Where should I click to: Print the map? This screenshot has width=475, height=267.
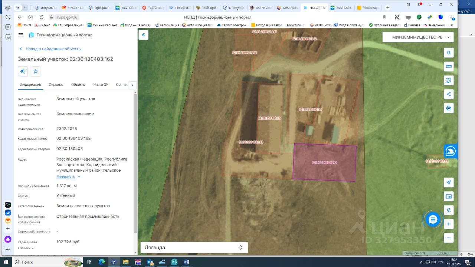(x=449, y=108)
